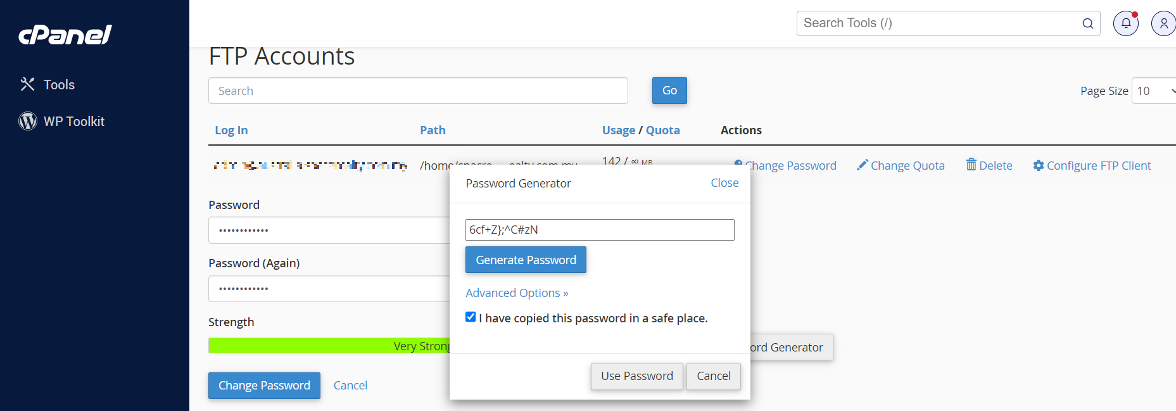Image resolution: width=1176 pixels, height=411 pixels.
Task: Click Generate Password button
Action: click(526, 260)
